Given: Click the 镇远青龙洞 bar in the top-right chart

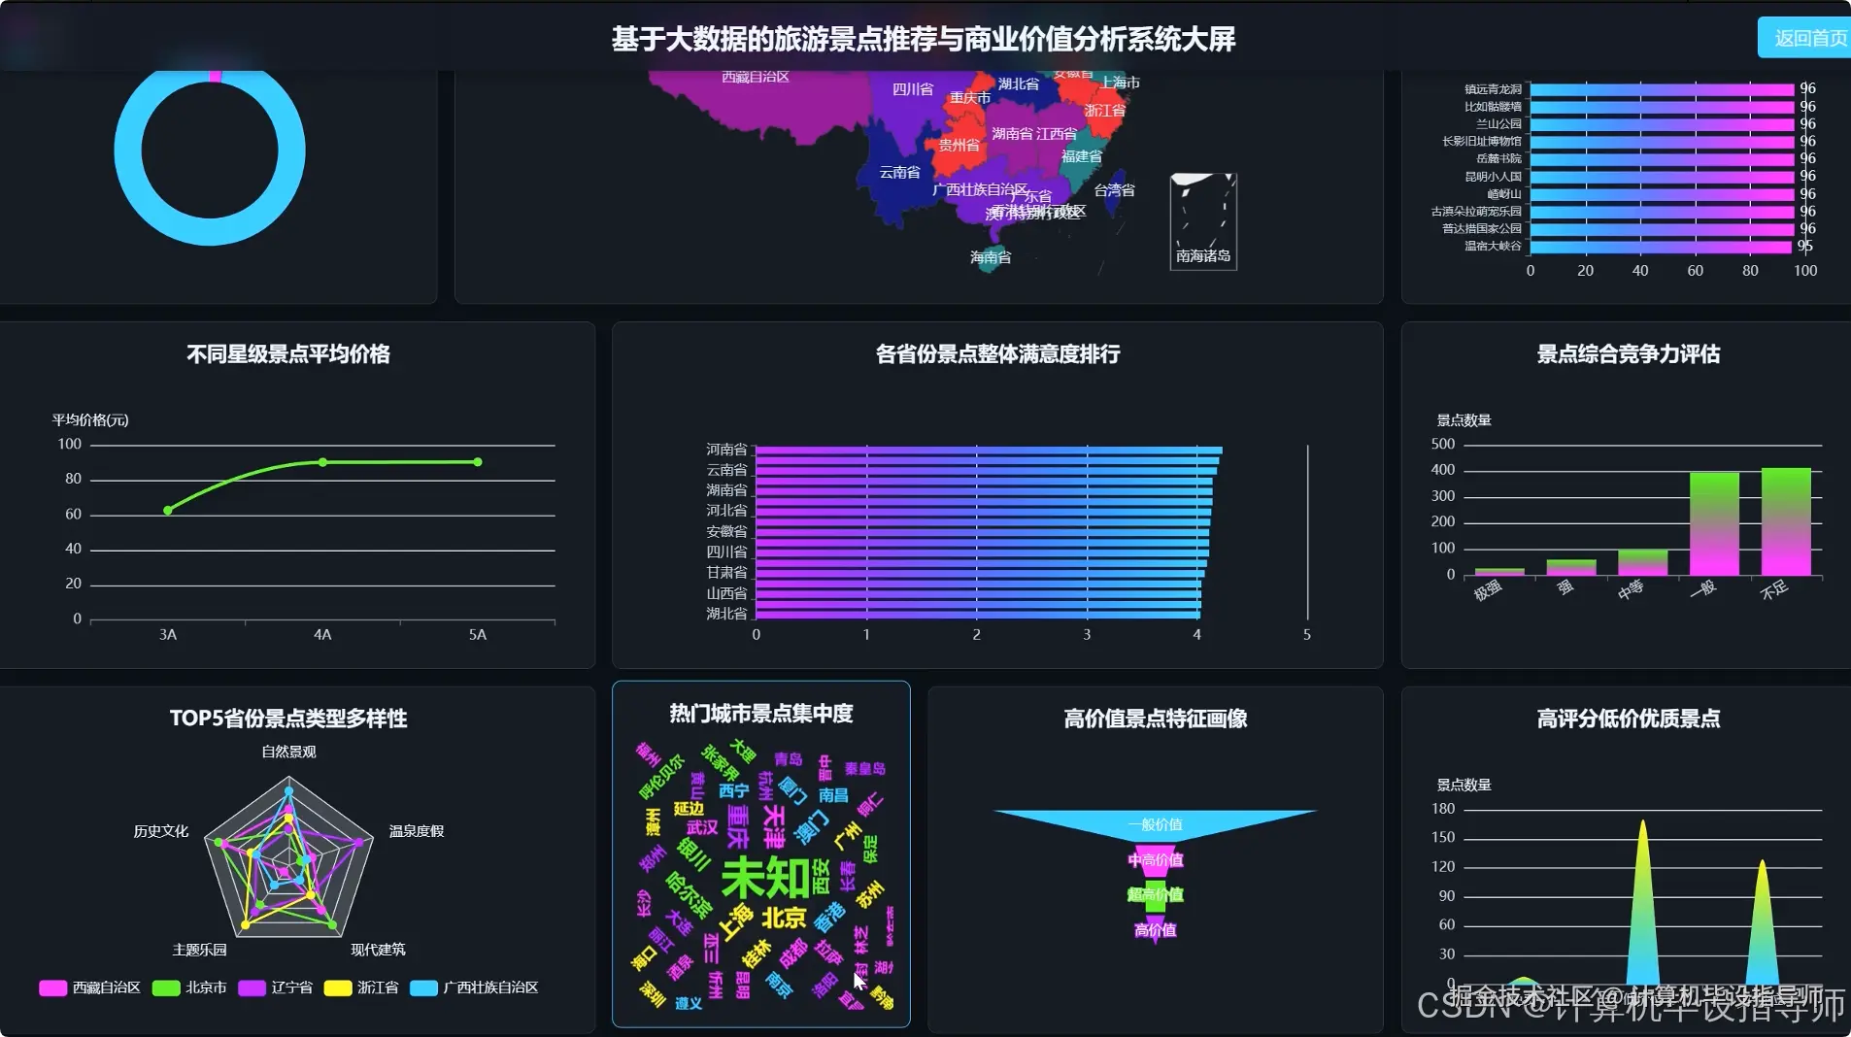Looking at the screenshot, I should 1661,87.
